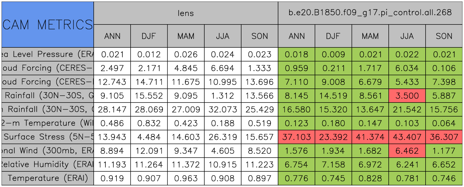Click the Zonal Wind (300mb) row label
The height and width of the screenshot is (187, 464).
point(48,151)
